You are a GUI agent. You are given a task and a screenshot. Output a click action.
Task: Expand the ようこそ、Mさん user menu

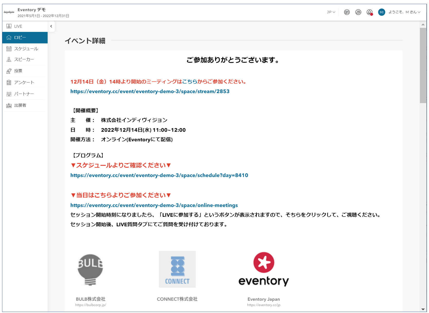[404, 12]
